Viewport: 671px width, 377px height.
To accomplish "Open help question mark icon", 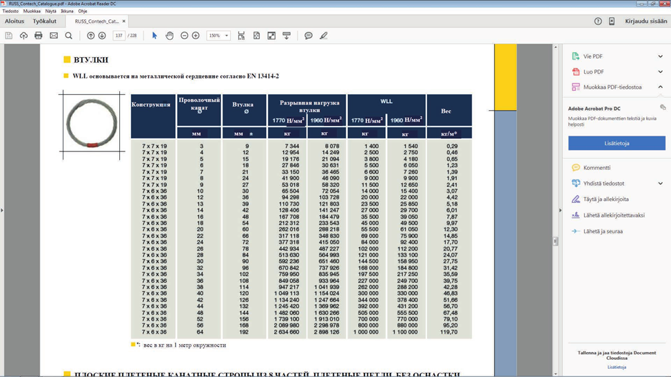I will click(598, 21).
